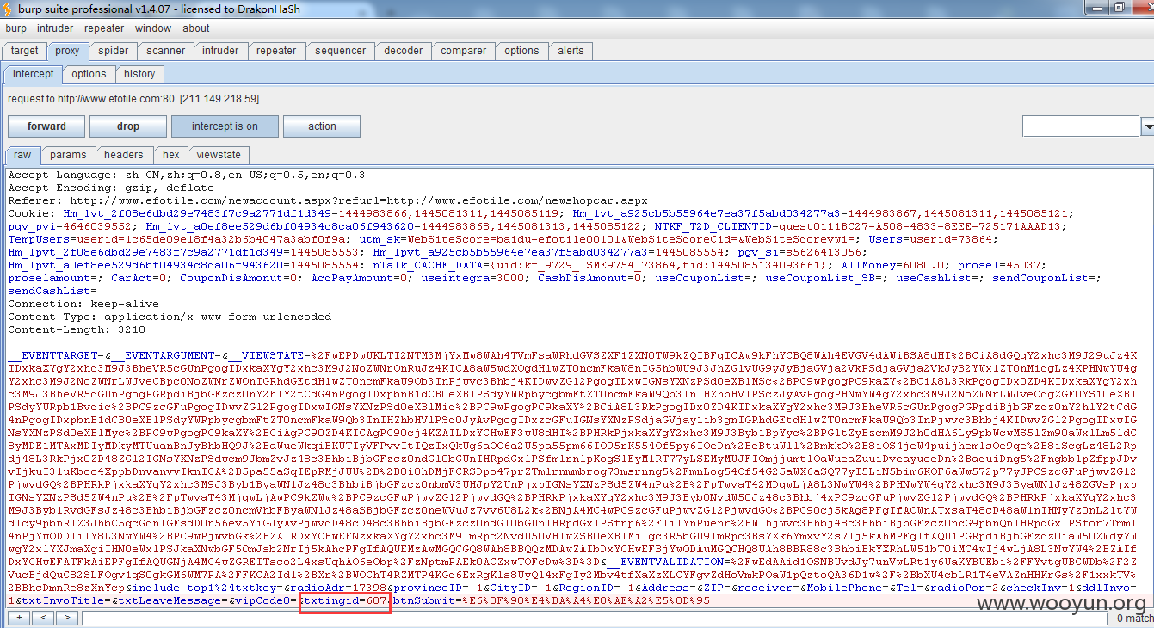The width and height of the screenshot is (1154, 628).
Task: Open the main options tab
Action: tap(521, 51)
